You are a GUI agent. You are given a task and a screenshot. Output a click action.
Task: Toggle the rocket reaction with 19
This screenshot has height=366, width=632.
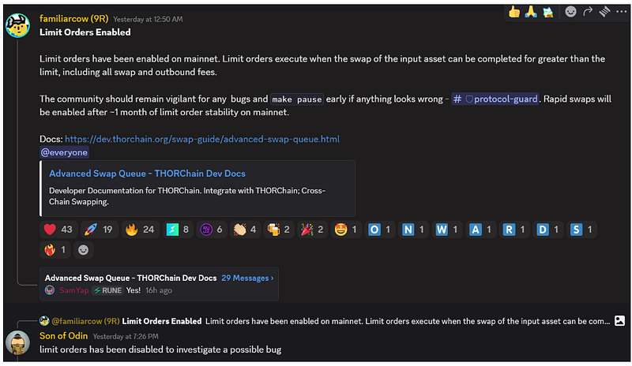(100, 230)
